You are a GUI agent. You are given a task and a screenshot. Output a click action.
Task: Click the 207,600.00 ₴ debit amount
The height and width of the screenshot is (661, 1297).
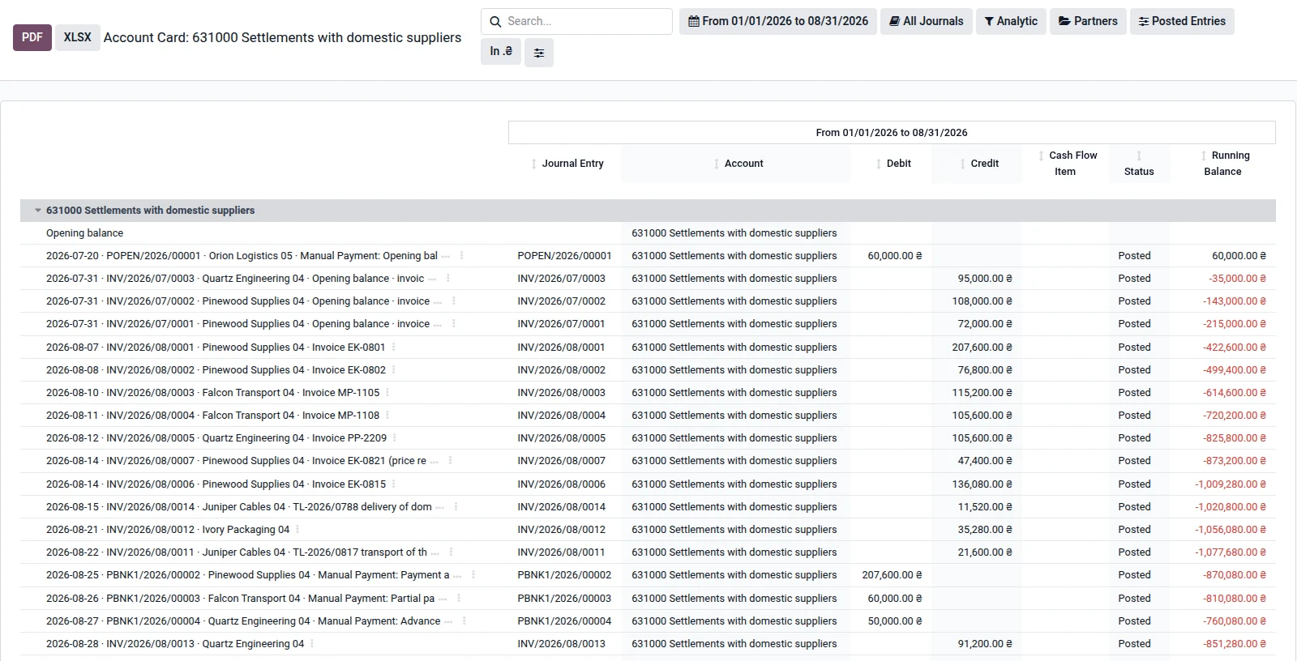tap(892, 575)
